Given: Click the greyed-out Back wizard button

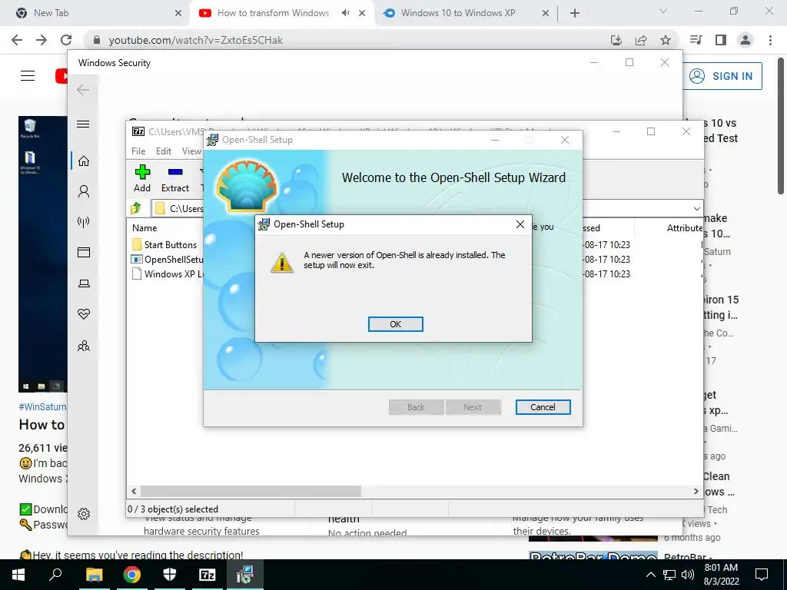Looking at the screenshot, I should click(416, 407).
